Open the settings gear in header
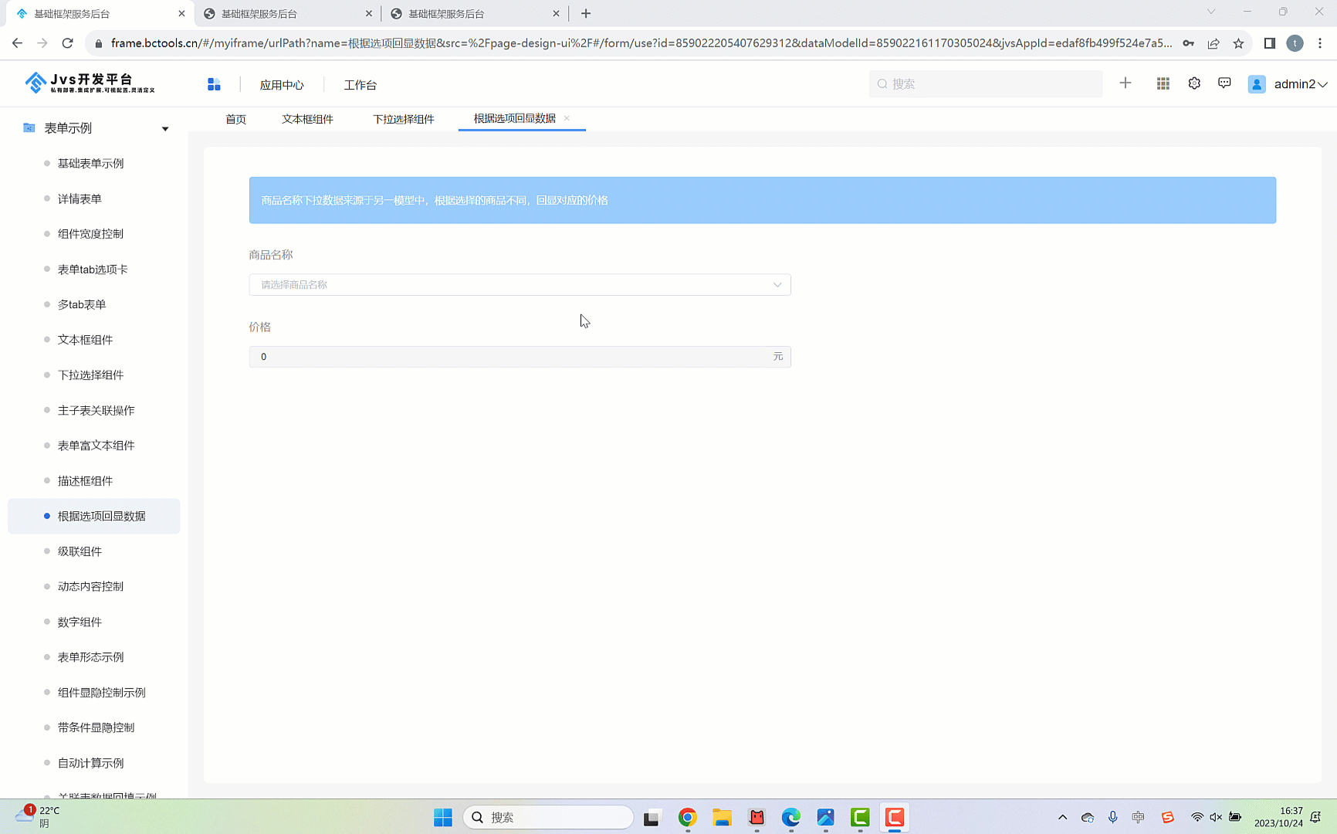Image resolution: width=1337 pixels, height=834 pixels. click(1194, 83)
